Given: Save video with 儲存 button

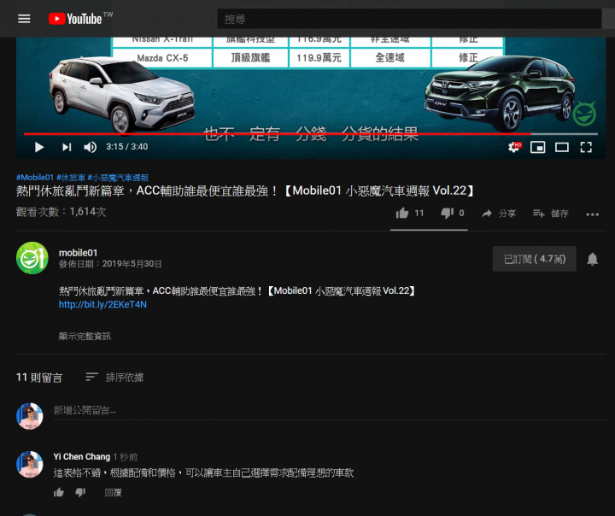Looking at the screenshot, I should [551, 214].
